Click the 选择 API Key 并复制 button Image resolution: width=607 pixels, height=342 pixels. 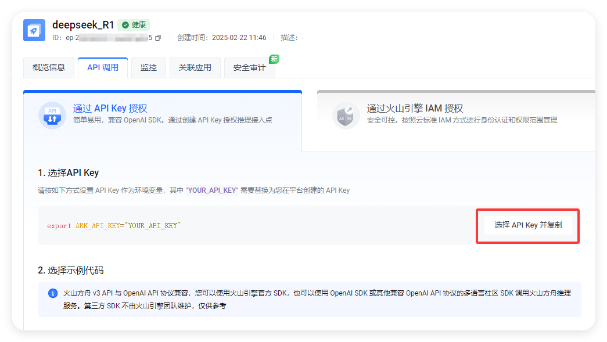click(528, 225)
